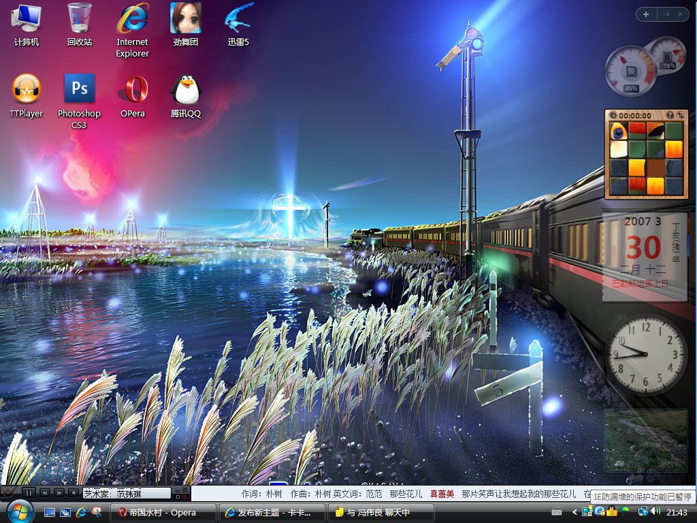Skip to next track in mini player
The width and height of the screenshot is (697, 523).
point(59,493)
